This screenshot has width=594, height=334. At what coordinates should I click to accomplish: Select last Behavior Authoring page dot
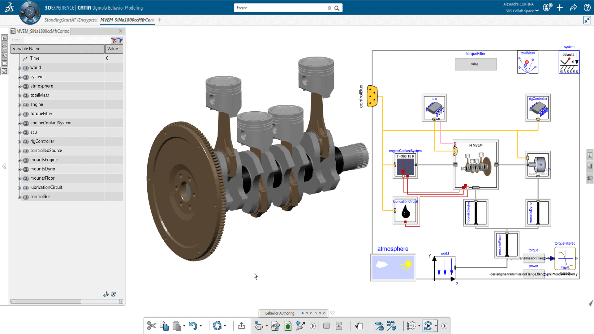tap(324, 313)
